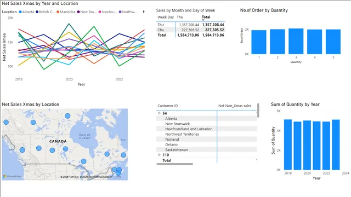351x197 pixels.
Task: Select the Quantity 4 bar
Action: click(314, 42)
